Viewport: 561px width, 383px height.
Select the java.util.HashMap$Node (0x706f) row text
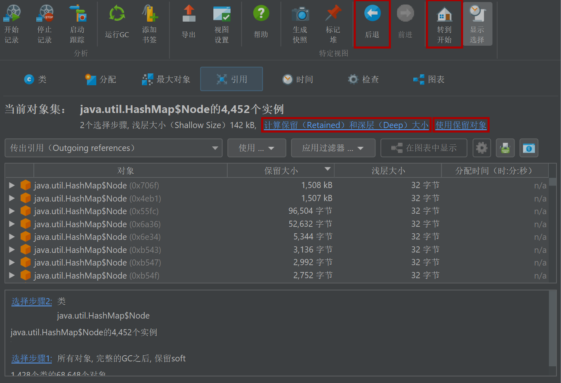coord(97,186)
